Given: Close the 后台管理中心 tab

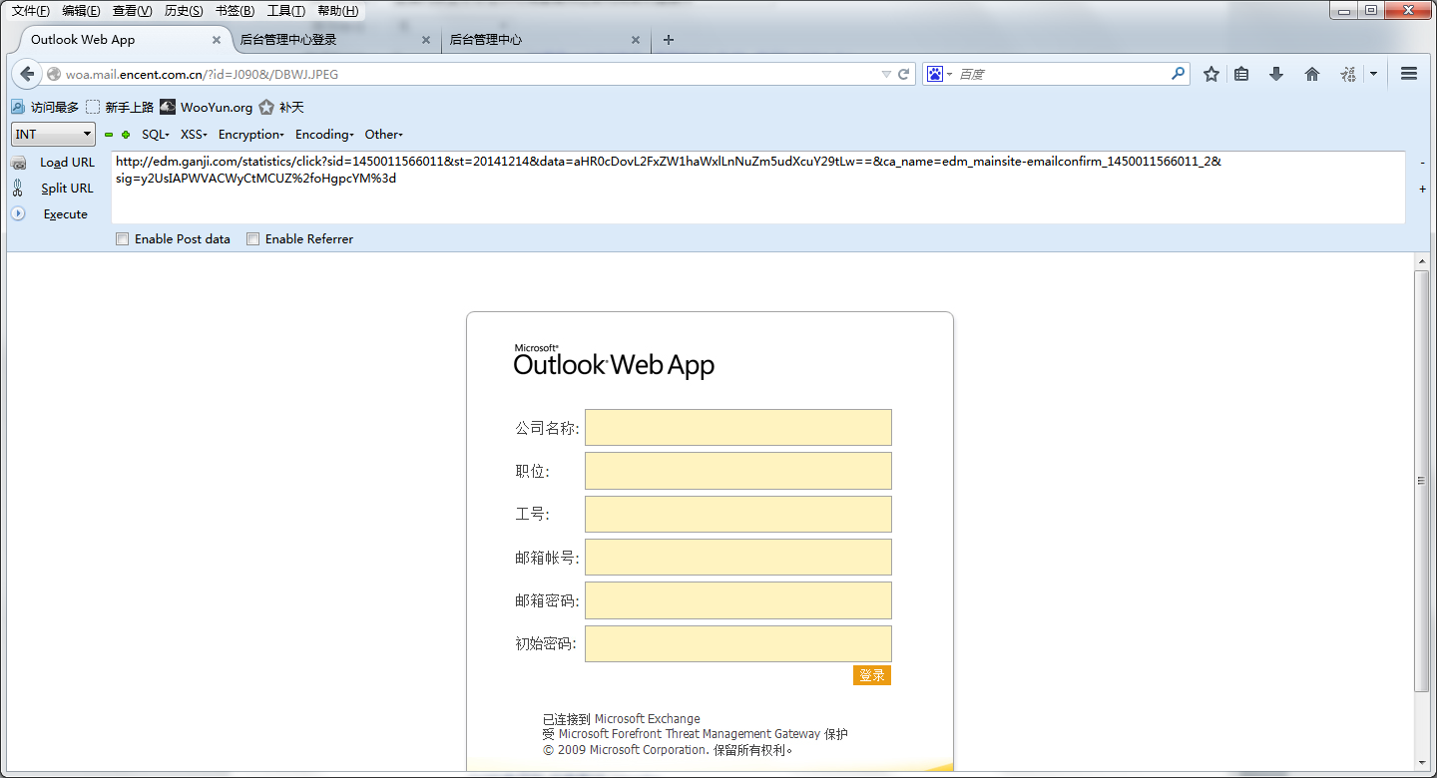Looking at the screenshot, I should (x=636, y=40).
